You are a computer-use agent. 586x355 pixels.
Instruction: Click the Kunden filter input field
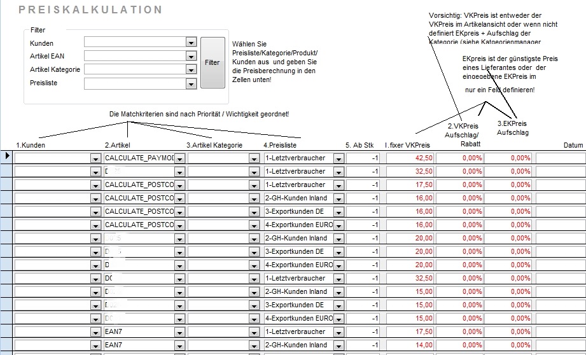[135, 42]
